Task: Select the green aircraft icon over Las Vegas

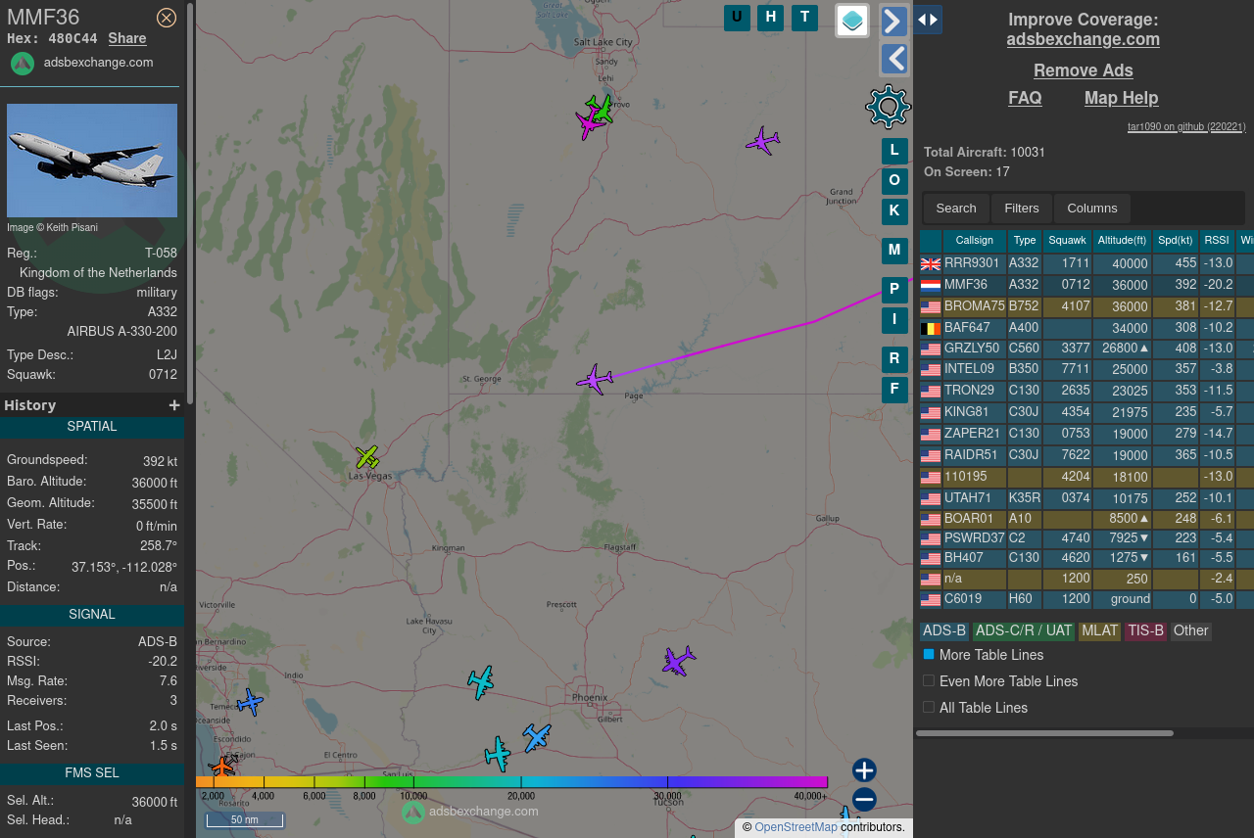Action: point(367,456)
